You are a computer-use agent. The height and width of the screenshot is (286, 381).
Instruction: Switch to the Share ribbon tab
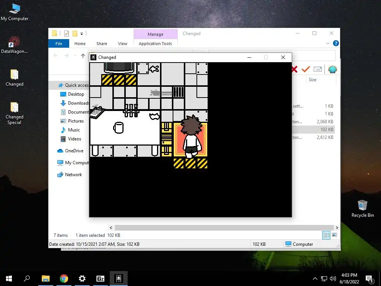click(102, 44)
